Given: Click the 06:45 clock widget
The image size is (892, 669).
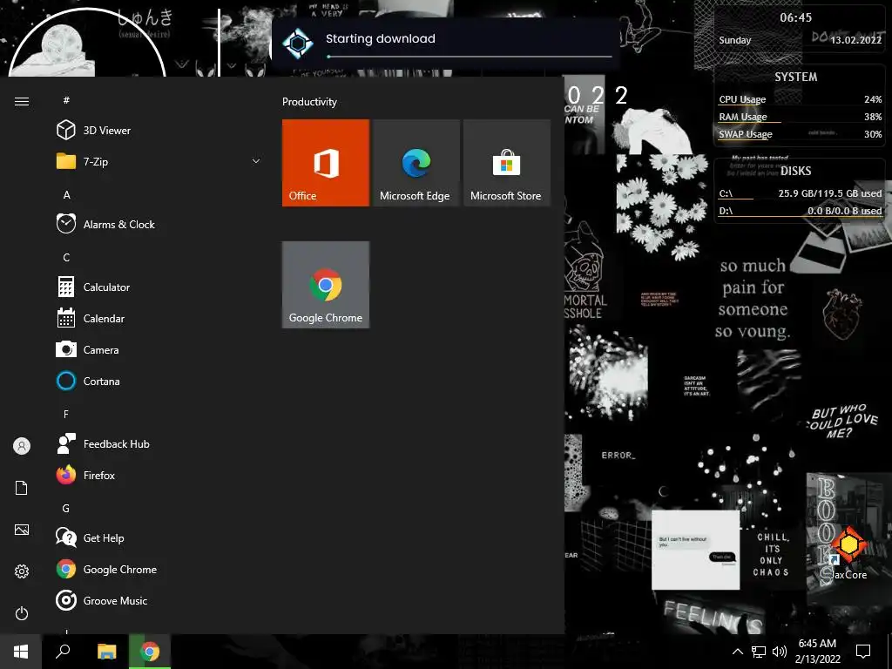Looking at the screenshot, I should click(795, 17).
